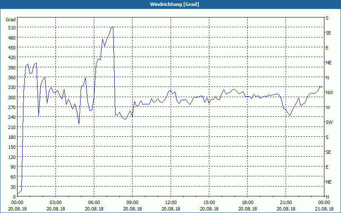Click the 180 y-axis value
This screenshot has width=341, height=213.
(x=12, y=137)
